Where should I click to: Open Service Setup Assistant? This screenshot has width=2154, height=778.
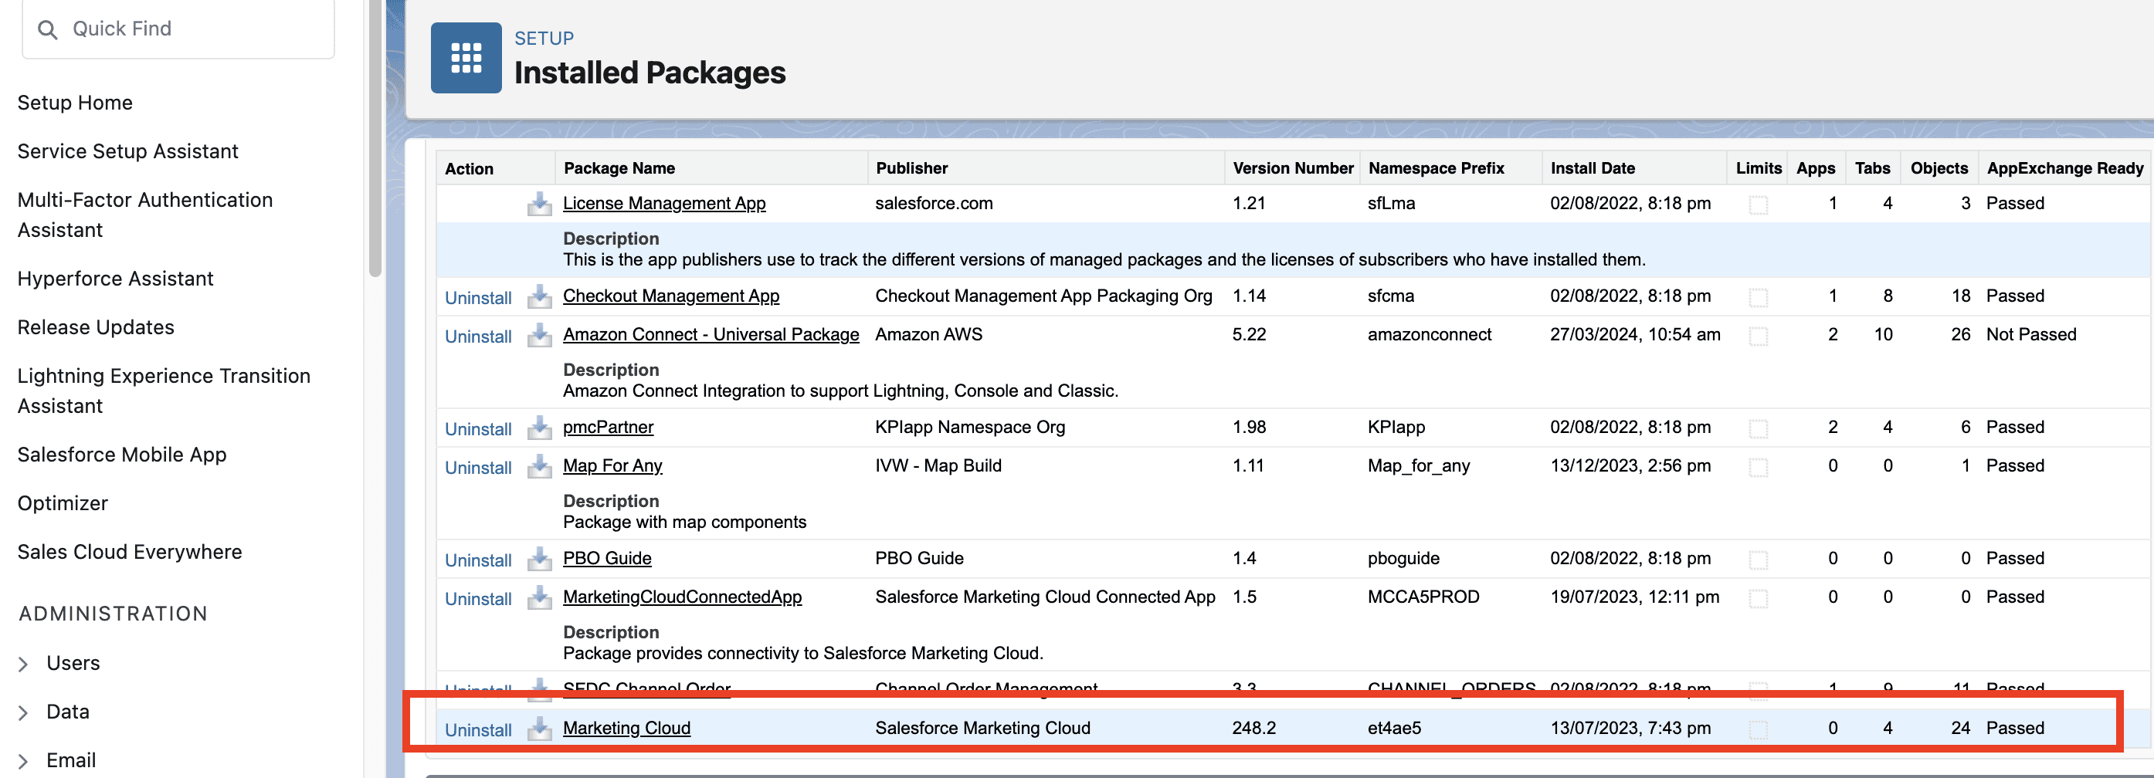pyautogui.click(x=128, y=151)
